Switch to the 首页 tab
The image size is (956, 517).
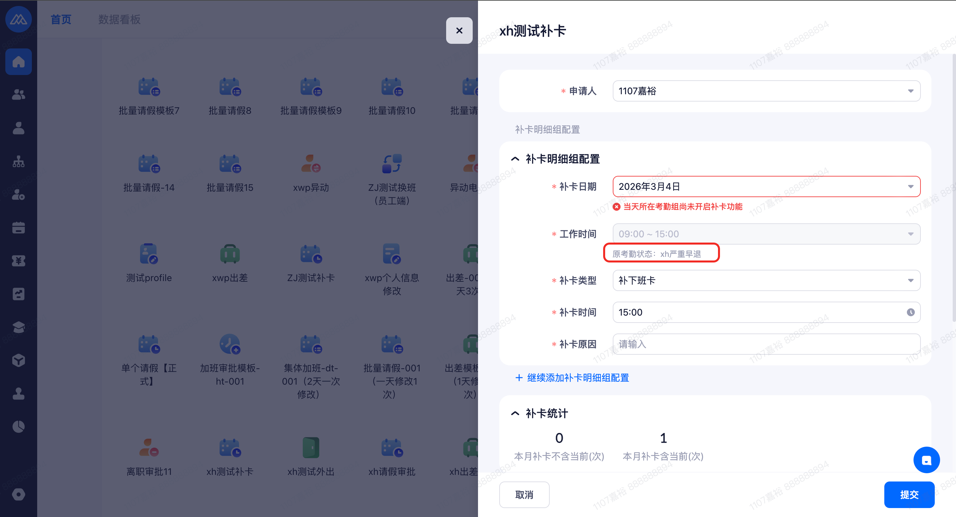61,19
